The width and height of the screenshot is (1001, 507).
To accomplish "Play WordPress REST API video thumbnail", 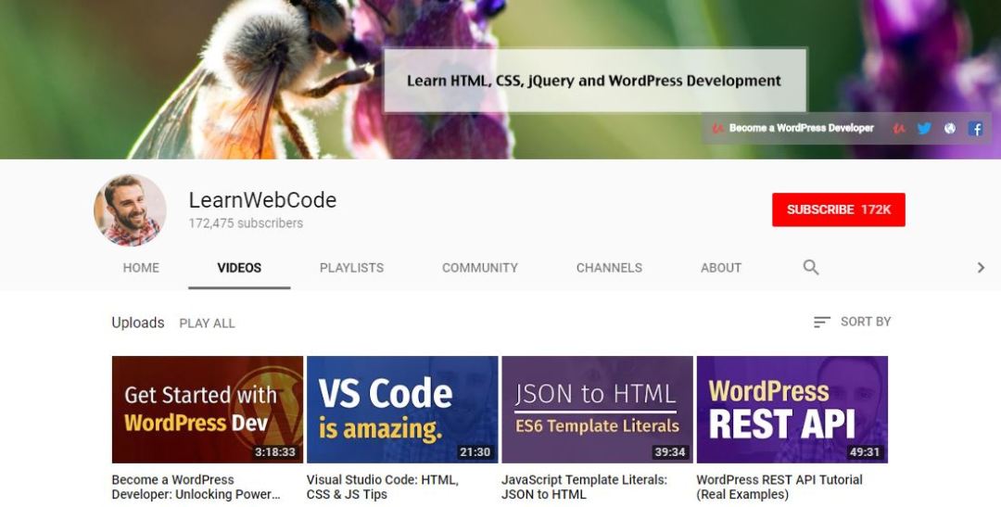I will [x=792, y=410].
